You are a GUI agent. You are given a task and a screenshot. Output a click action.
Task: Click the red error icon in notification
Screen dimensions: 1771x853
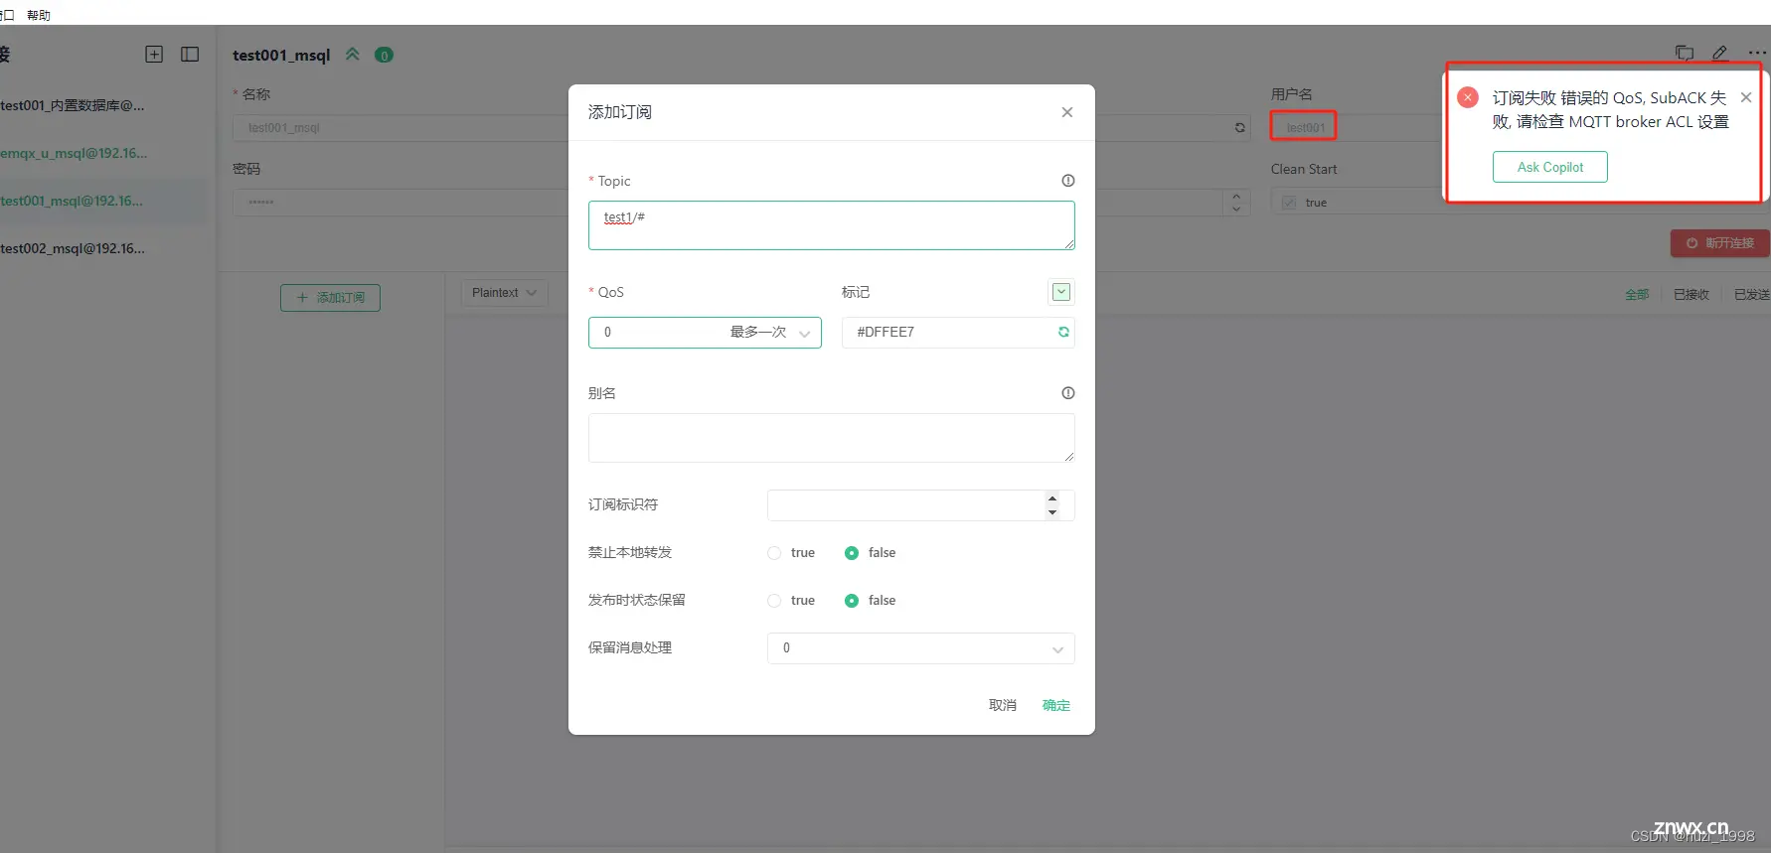pyautogui.click(x=1468, y=97)
